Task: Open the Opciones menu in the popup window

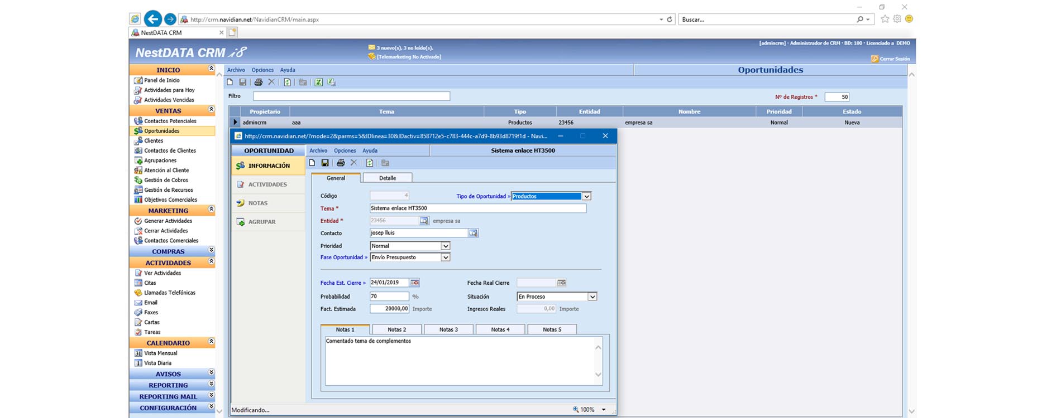Action: pyautogui.click(x=345, y=150)
